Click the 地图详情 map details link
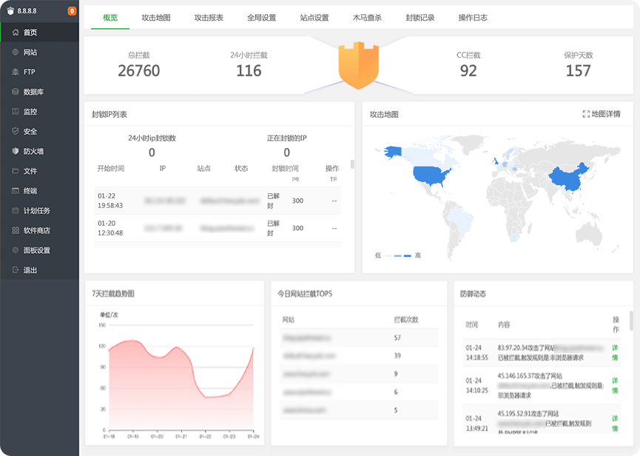The width and height of the screenshot is (640, 456). (602, 114)
